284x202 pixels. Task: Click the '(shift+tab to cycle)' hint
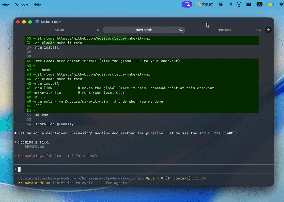pyautogui.click(x=73, y=183)
